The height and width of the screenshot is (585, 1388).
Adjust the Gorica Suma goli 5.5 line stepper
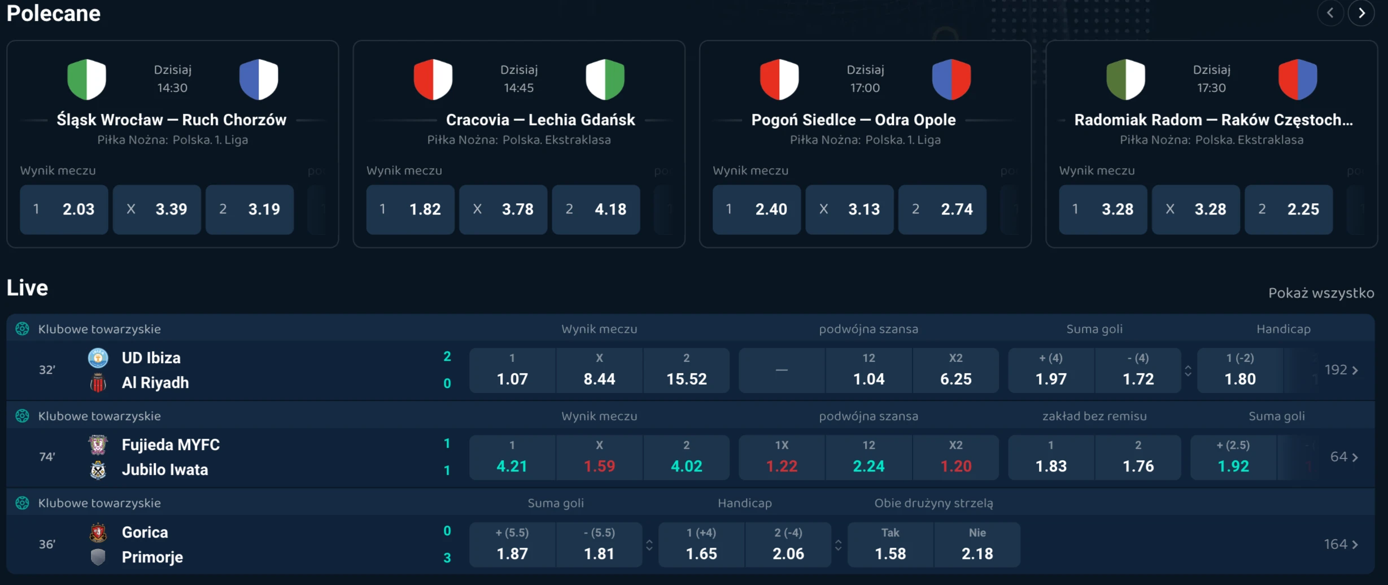point(649,545)
